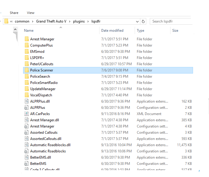Sort by Type column header
The image size is (209, 177).
(x=141, y=31)
